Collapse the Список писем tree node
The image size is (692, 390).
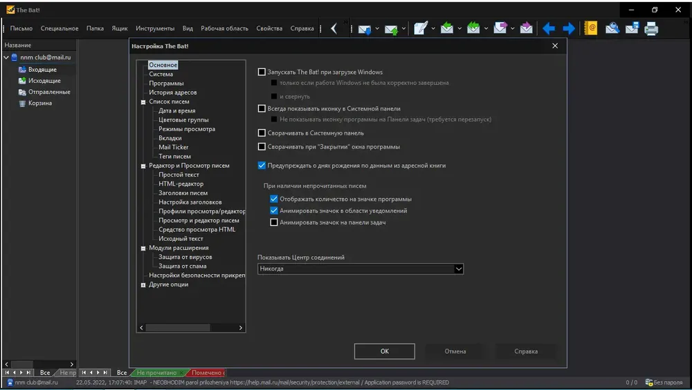click(143, 101)
